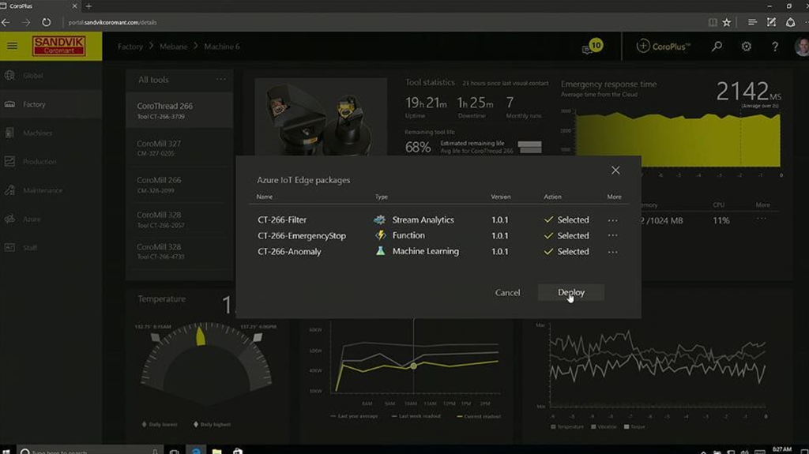
Task: Open the help question mark icon
Action: pos(775,47)
